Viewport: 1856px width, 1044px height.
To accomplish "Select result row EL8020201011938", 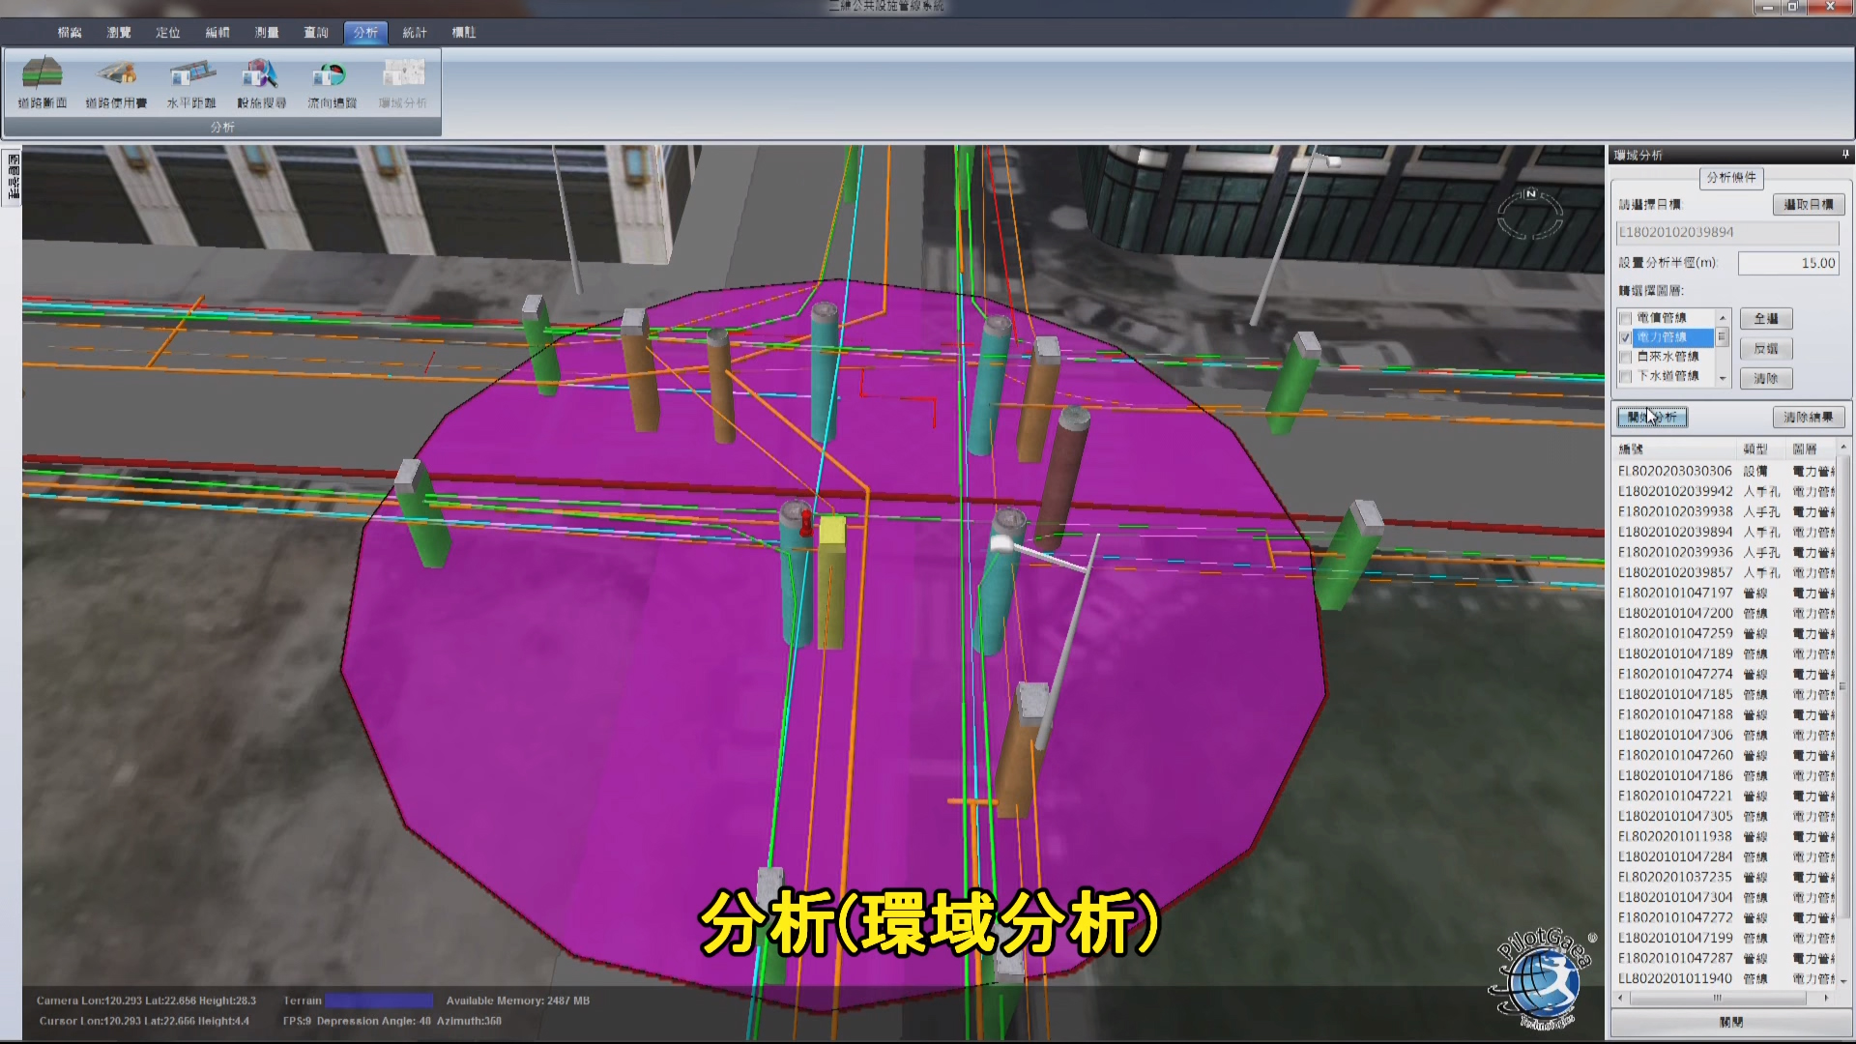I will point(1725,836).
